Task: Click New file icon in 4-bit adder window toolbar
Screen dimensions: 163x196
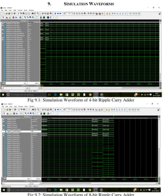Action: point(3,14)
